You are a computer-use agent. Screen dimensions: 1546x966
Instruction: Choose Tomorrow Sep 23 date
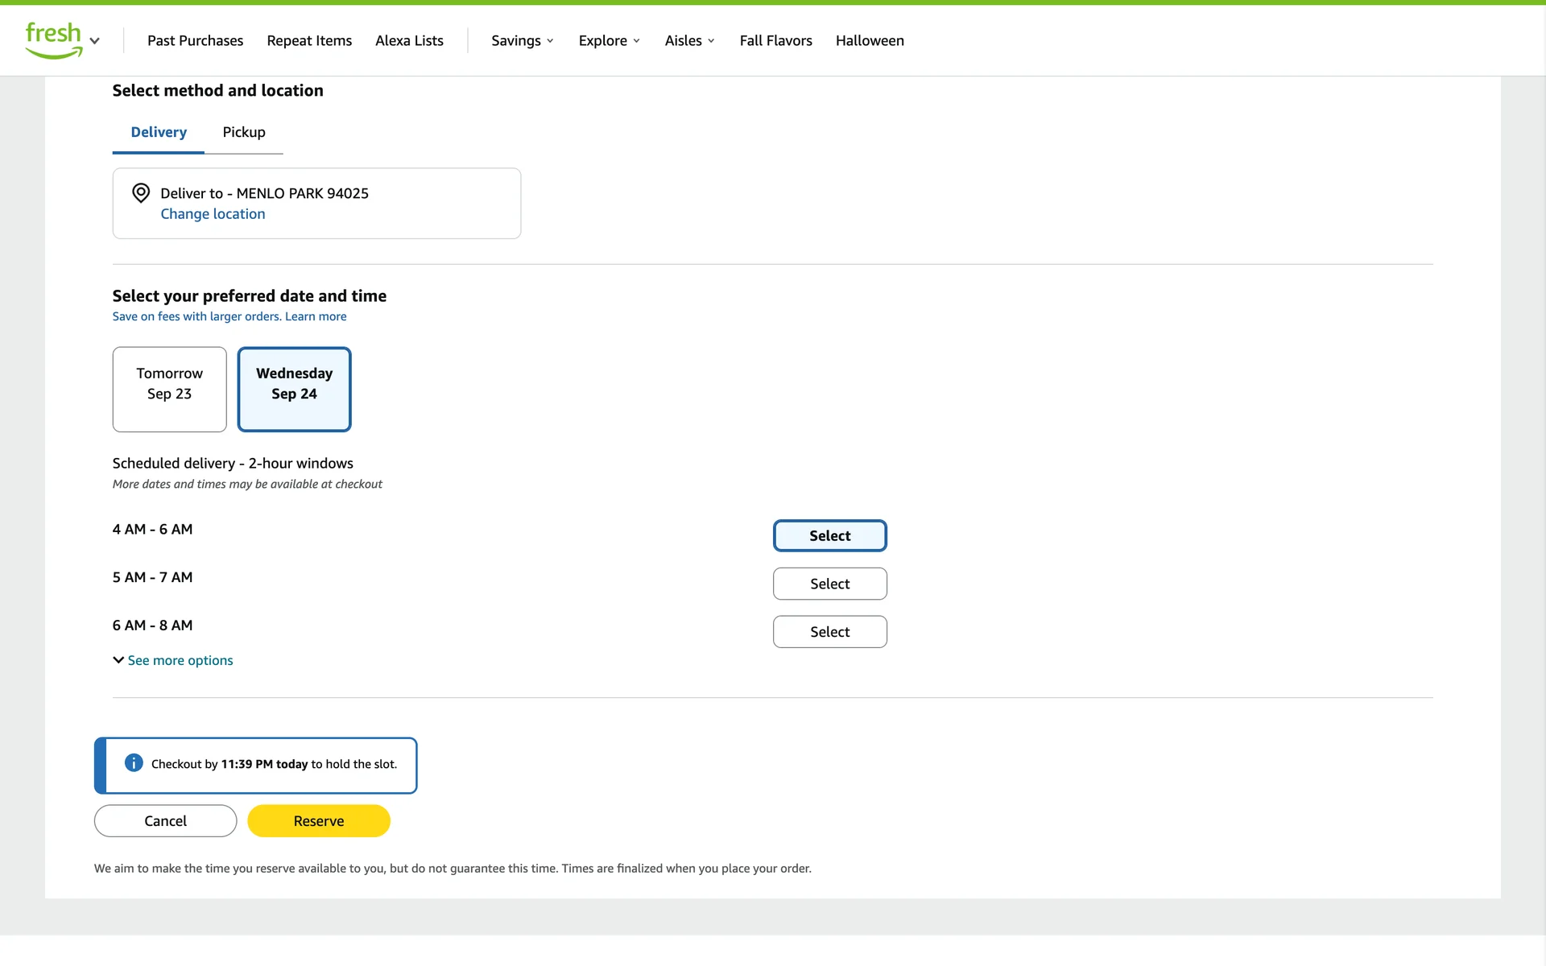click(170, 390)
